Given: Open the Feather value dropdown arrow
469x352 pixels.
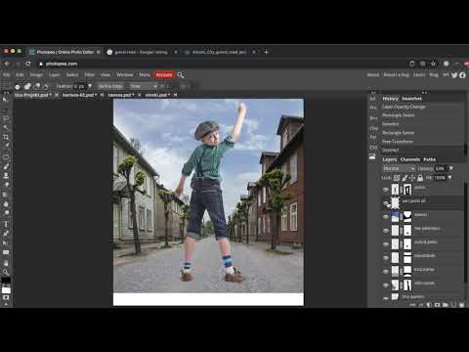Looking at the screenshot, I should click(90, 86).
